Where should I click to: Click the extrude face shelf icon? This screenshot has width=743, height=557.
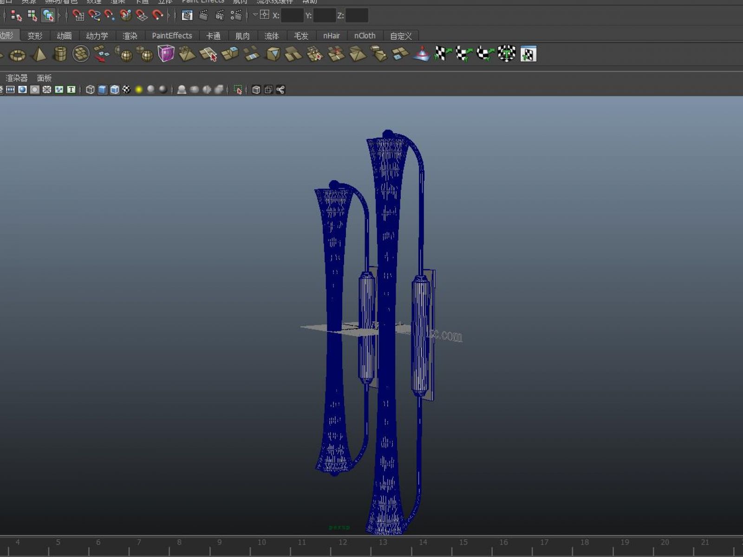[230, 54]
